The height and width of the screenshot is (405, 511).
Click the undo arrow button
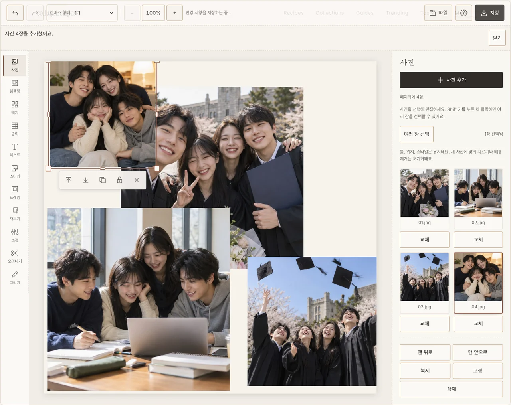pos(15,13)
